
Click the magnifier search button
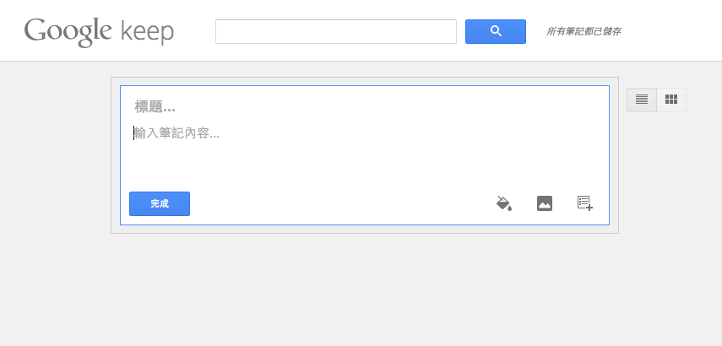[x=496, y=32]
